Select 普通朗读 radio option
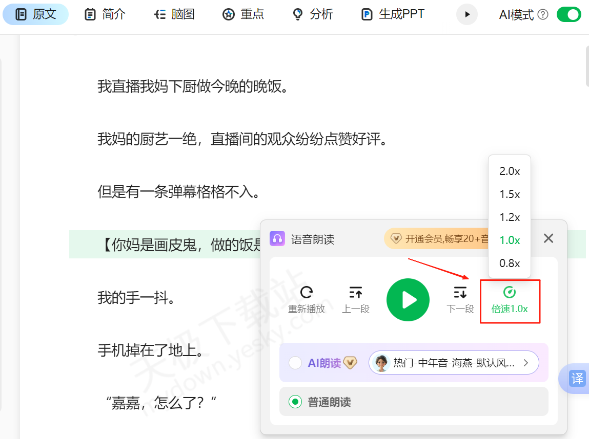 (295, 402)
